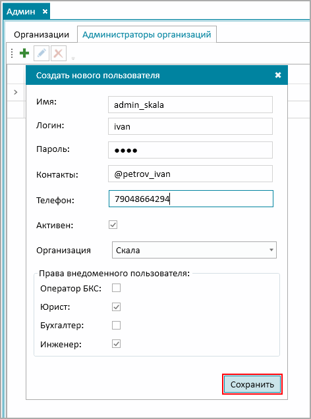Enable the Оператор БКС checkbox
The width and height of the screenshot is (311, 419).
pos(116,288)
